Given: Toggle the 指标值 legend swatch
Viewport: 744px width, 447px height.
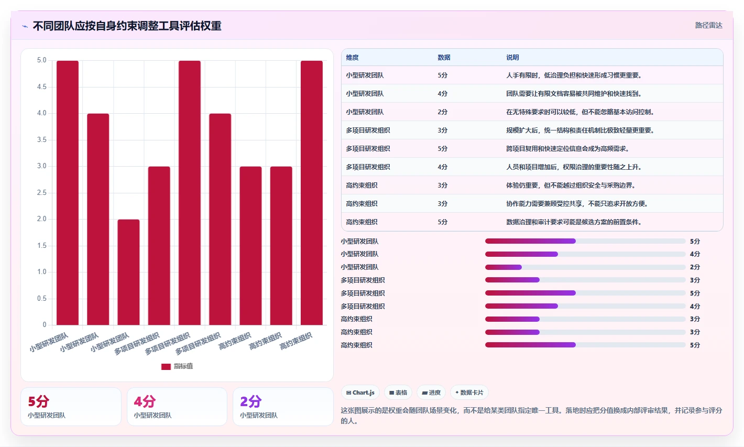Looking at the screenshot, I should [x=166, y=366].
